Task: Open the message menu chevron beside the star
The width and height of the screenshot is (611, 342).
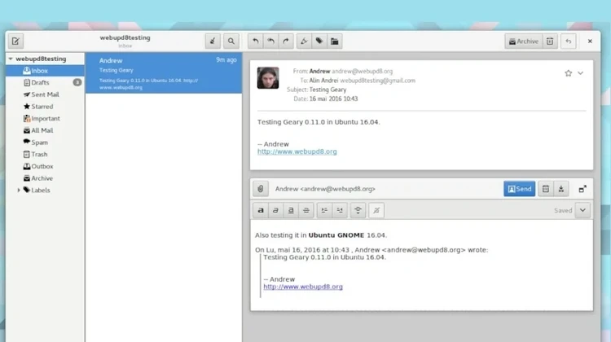Action: click(x=580, y=73)
